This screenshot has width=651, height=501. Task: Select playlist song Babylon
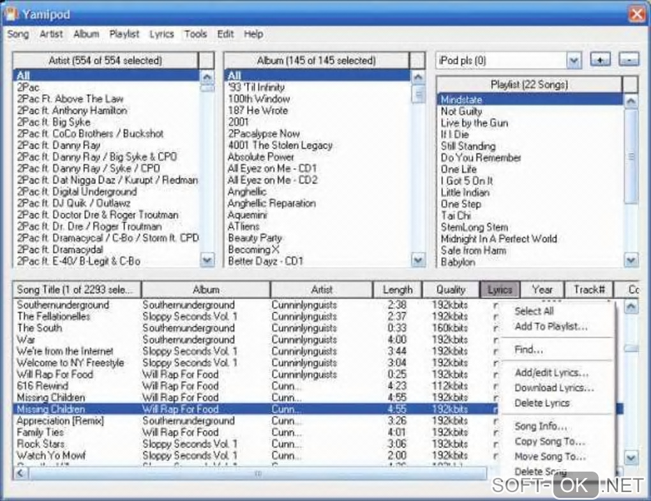click(530, 262)
